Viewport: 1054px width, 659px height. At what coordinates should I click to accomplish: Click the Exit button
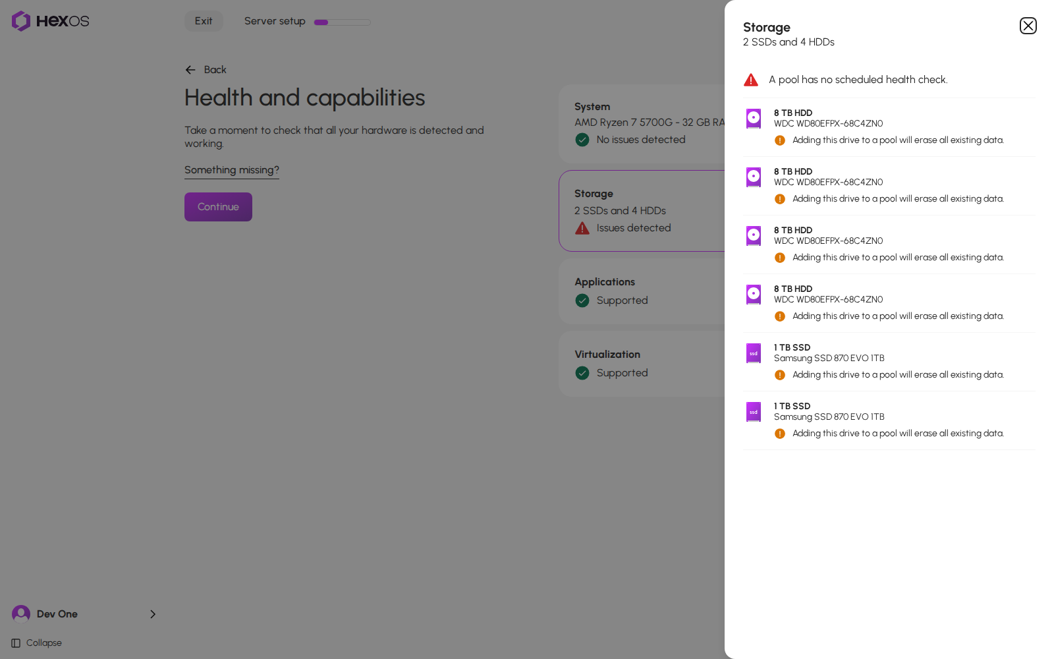pos(204,21)
